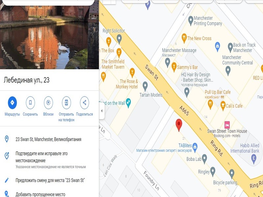Click the Поделиться share icon

tap(84, 102)
